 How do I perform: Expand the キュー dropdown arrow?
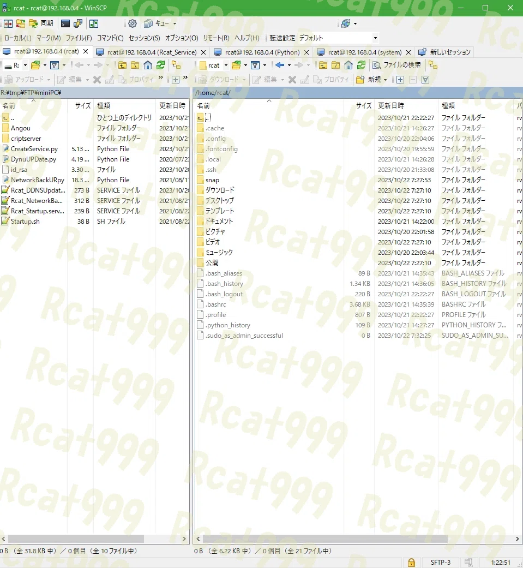pos(175,23)
